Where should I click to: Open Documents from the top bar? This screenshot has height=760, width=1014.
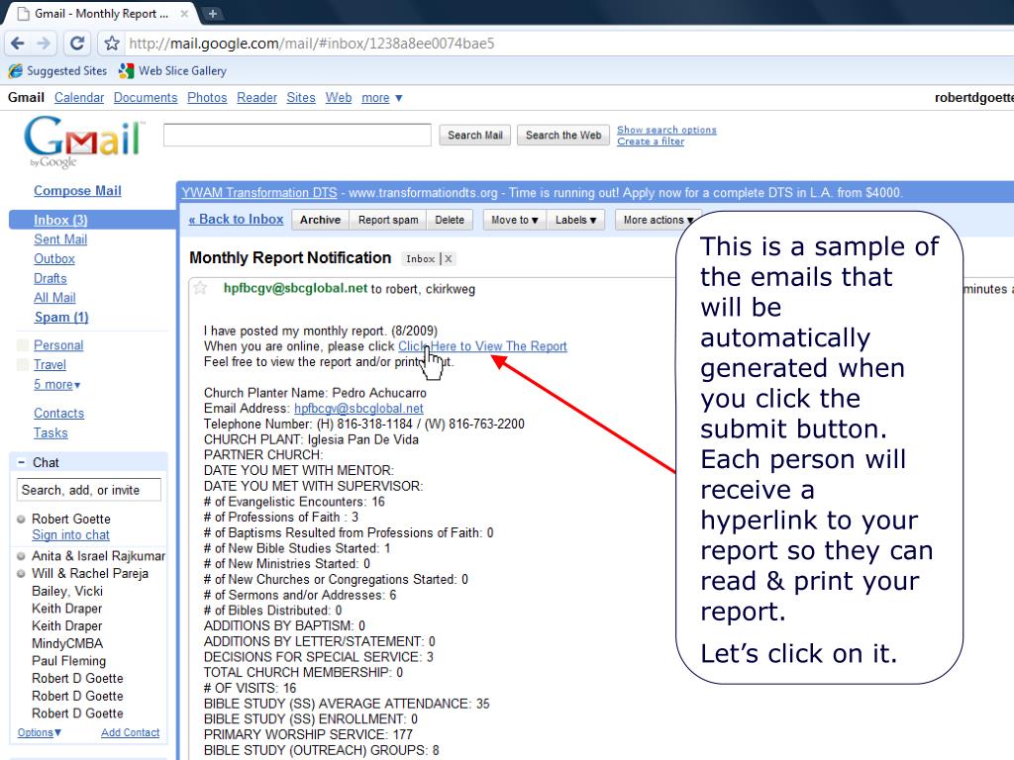(146, 98)
